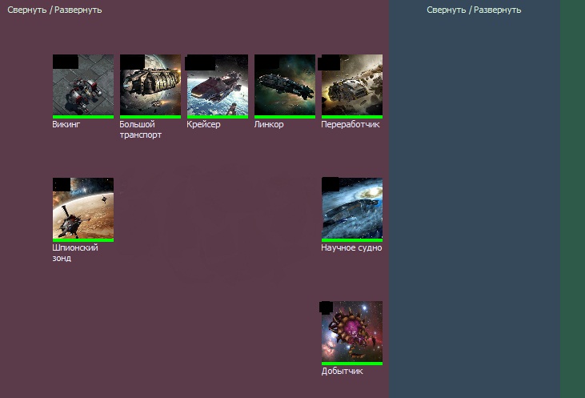Select the Научное судно ship image
The height and width of the screenshot is (398, 585).
[x=352, y=208]
